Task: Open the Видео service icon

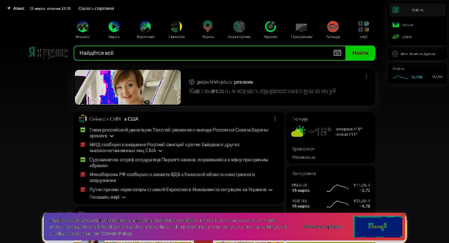Action: point(114,27)
